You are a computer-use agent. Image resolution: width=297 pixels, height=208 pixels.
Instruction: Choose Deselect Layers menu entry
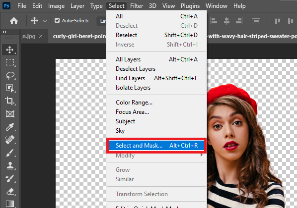click(x=156, y=69)
